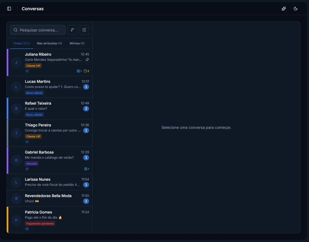The width and height of the screenshot is (309, 242).
Task: Click Larissa Nunes avatar L
Action: (16, 182)
